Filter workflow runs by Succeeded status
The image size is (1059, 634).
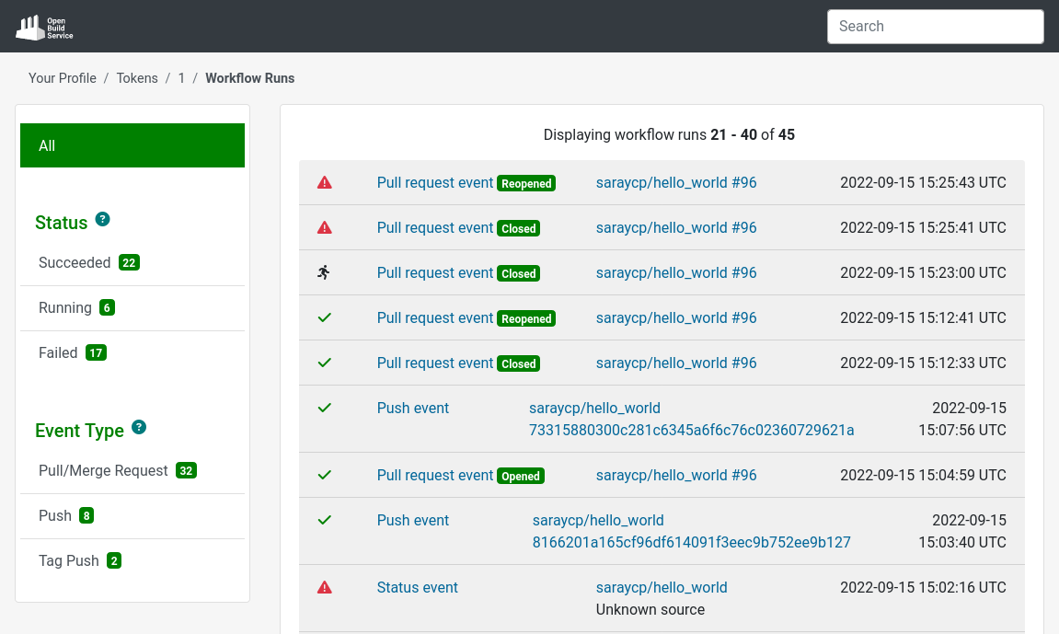pyautogui.click(x=75, y=263)
